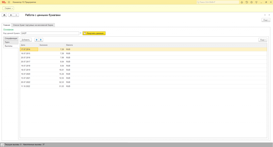The width and height of the screenshot is (273, 147).
Task: Open the Торги side tab
Action: [11, 42]
